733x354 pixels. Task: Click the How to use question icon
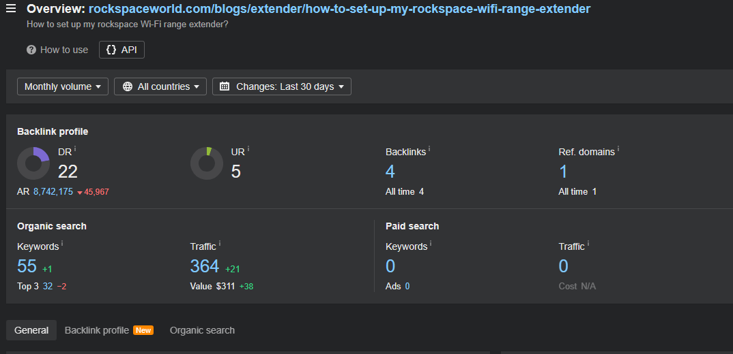[x=31, y=50]
